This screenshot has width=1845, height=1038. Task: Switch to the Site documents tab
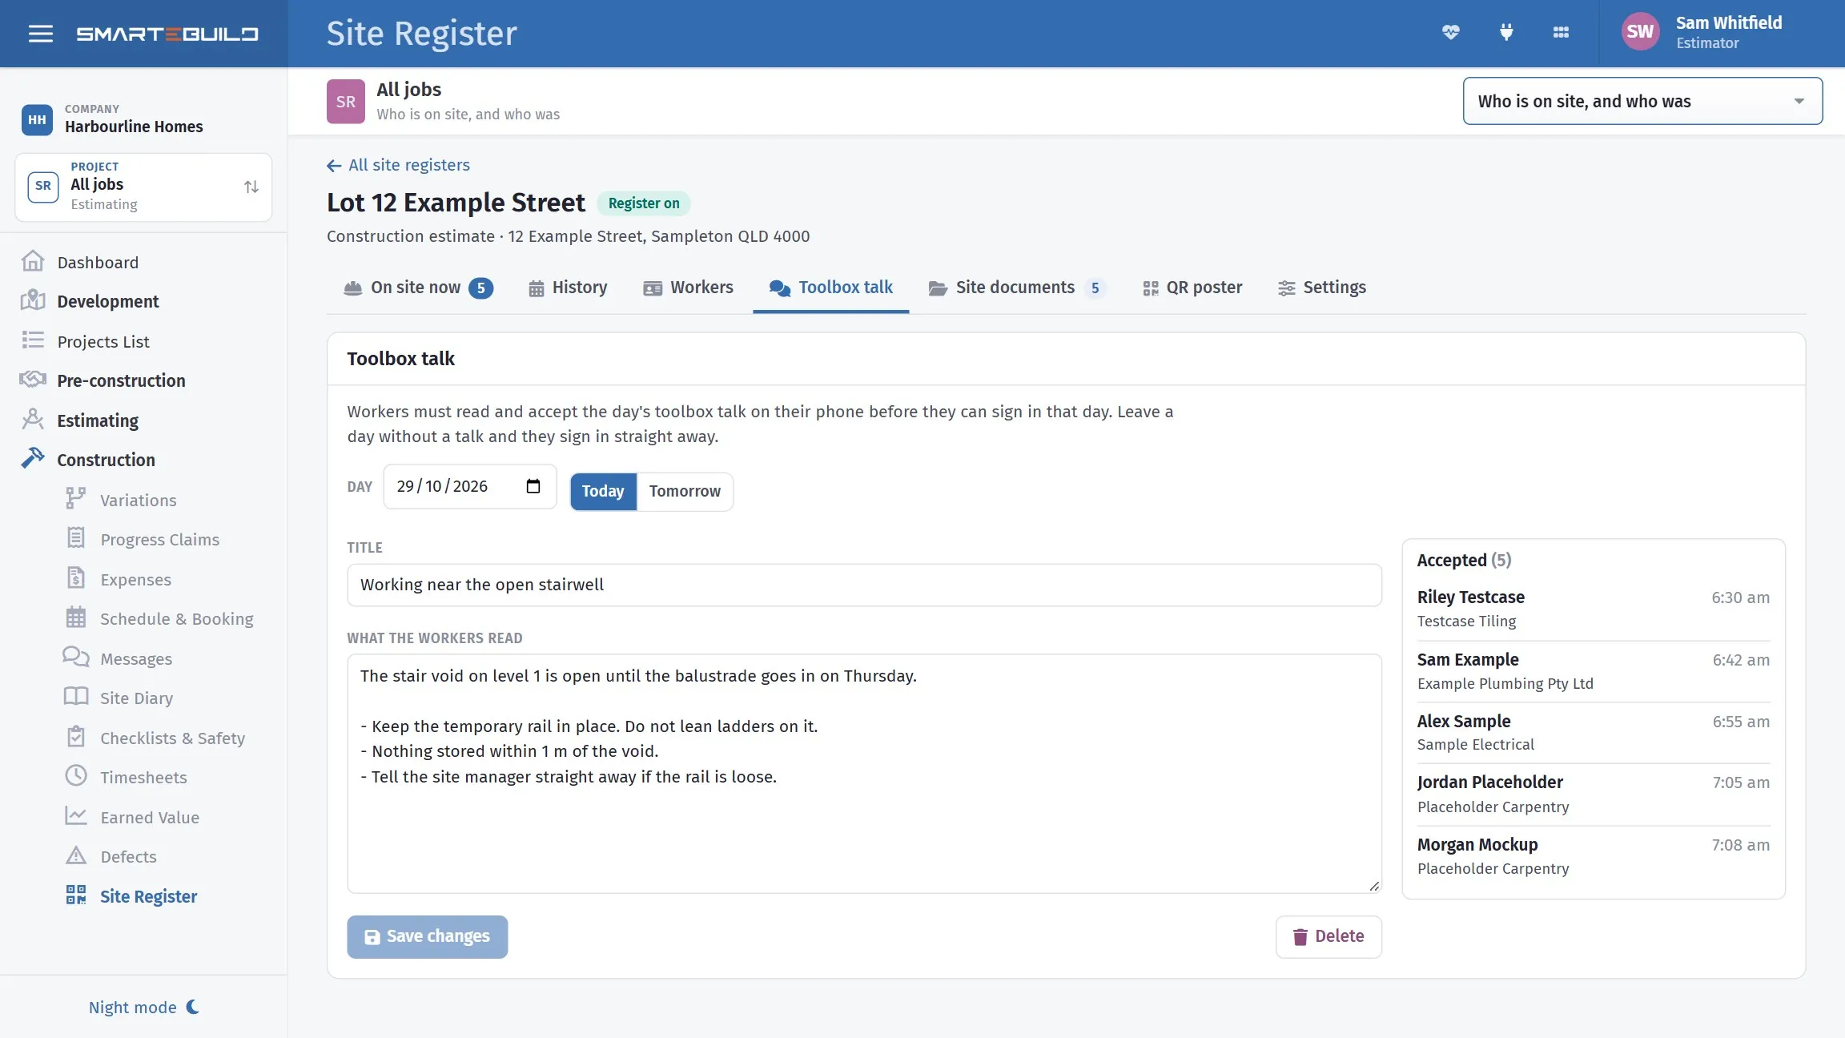[1017, 288]
